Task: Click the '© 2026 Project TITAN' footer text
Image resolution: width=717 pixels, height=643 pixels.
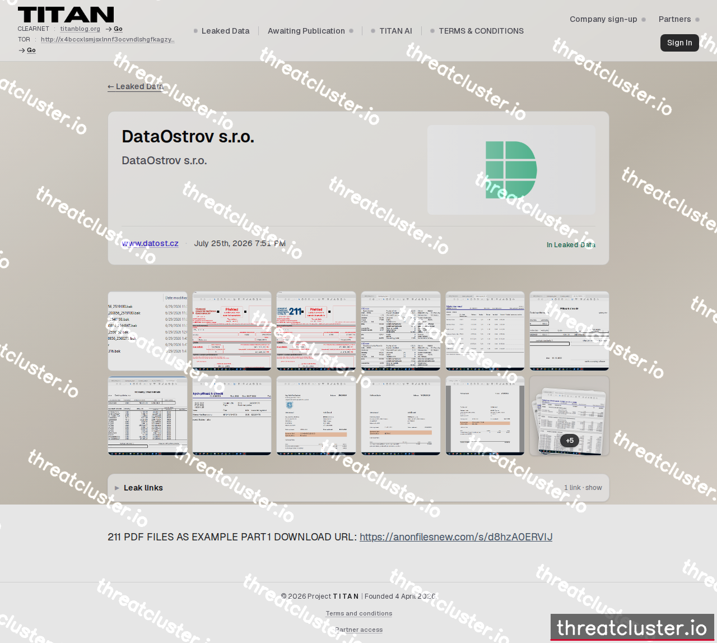Action: 320,596
